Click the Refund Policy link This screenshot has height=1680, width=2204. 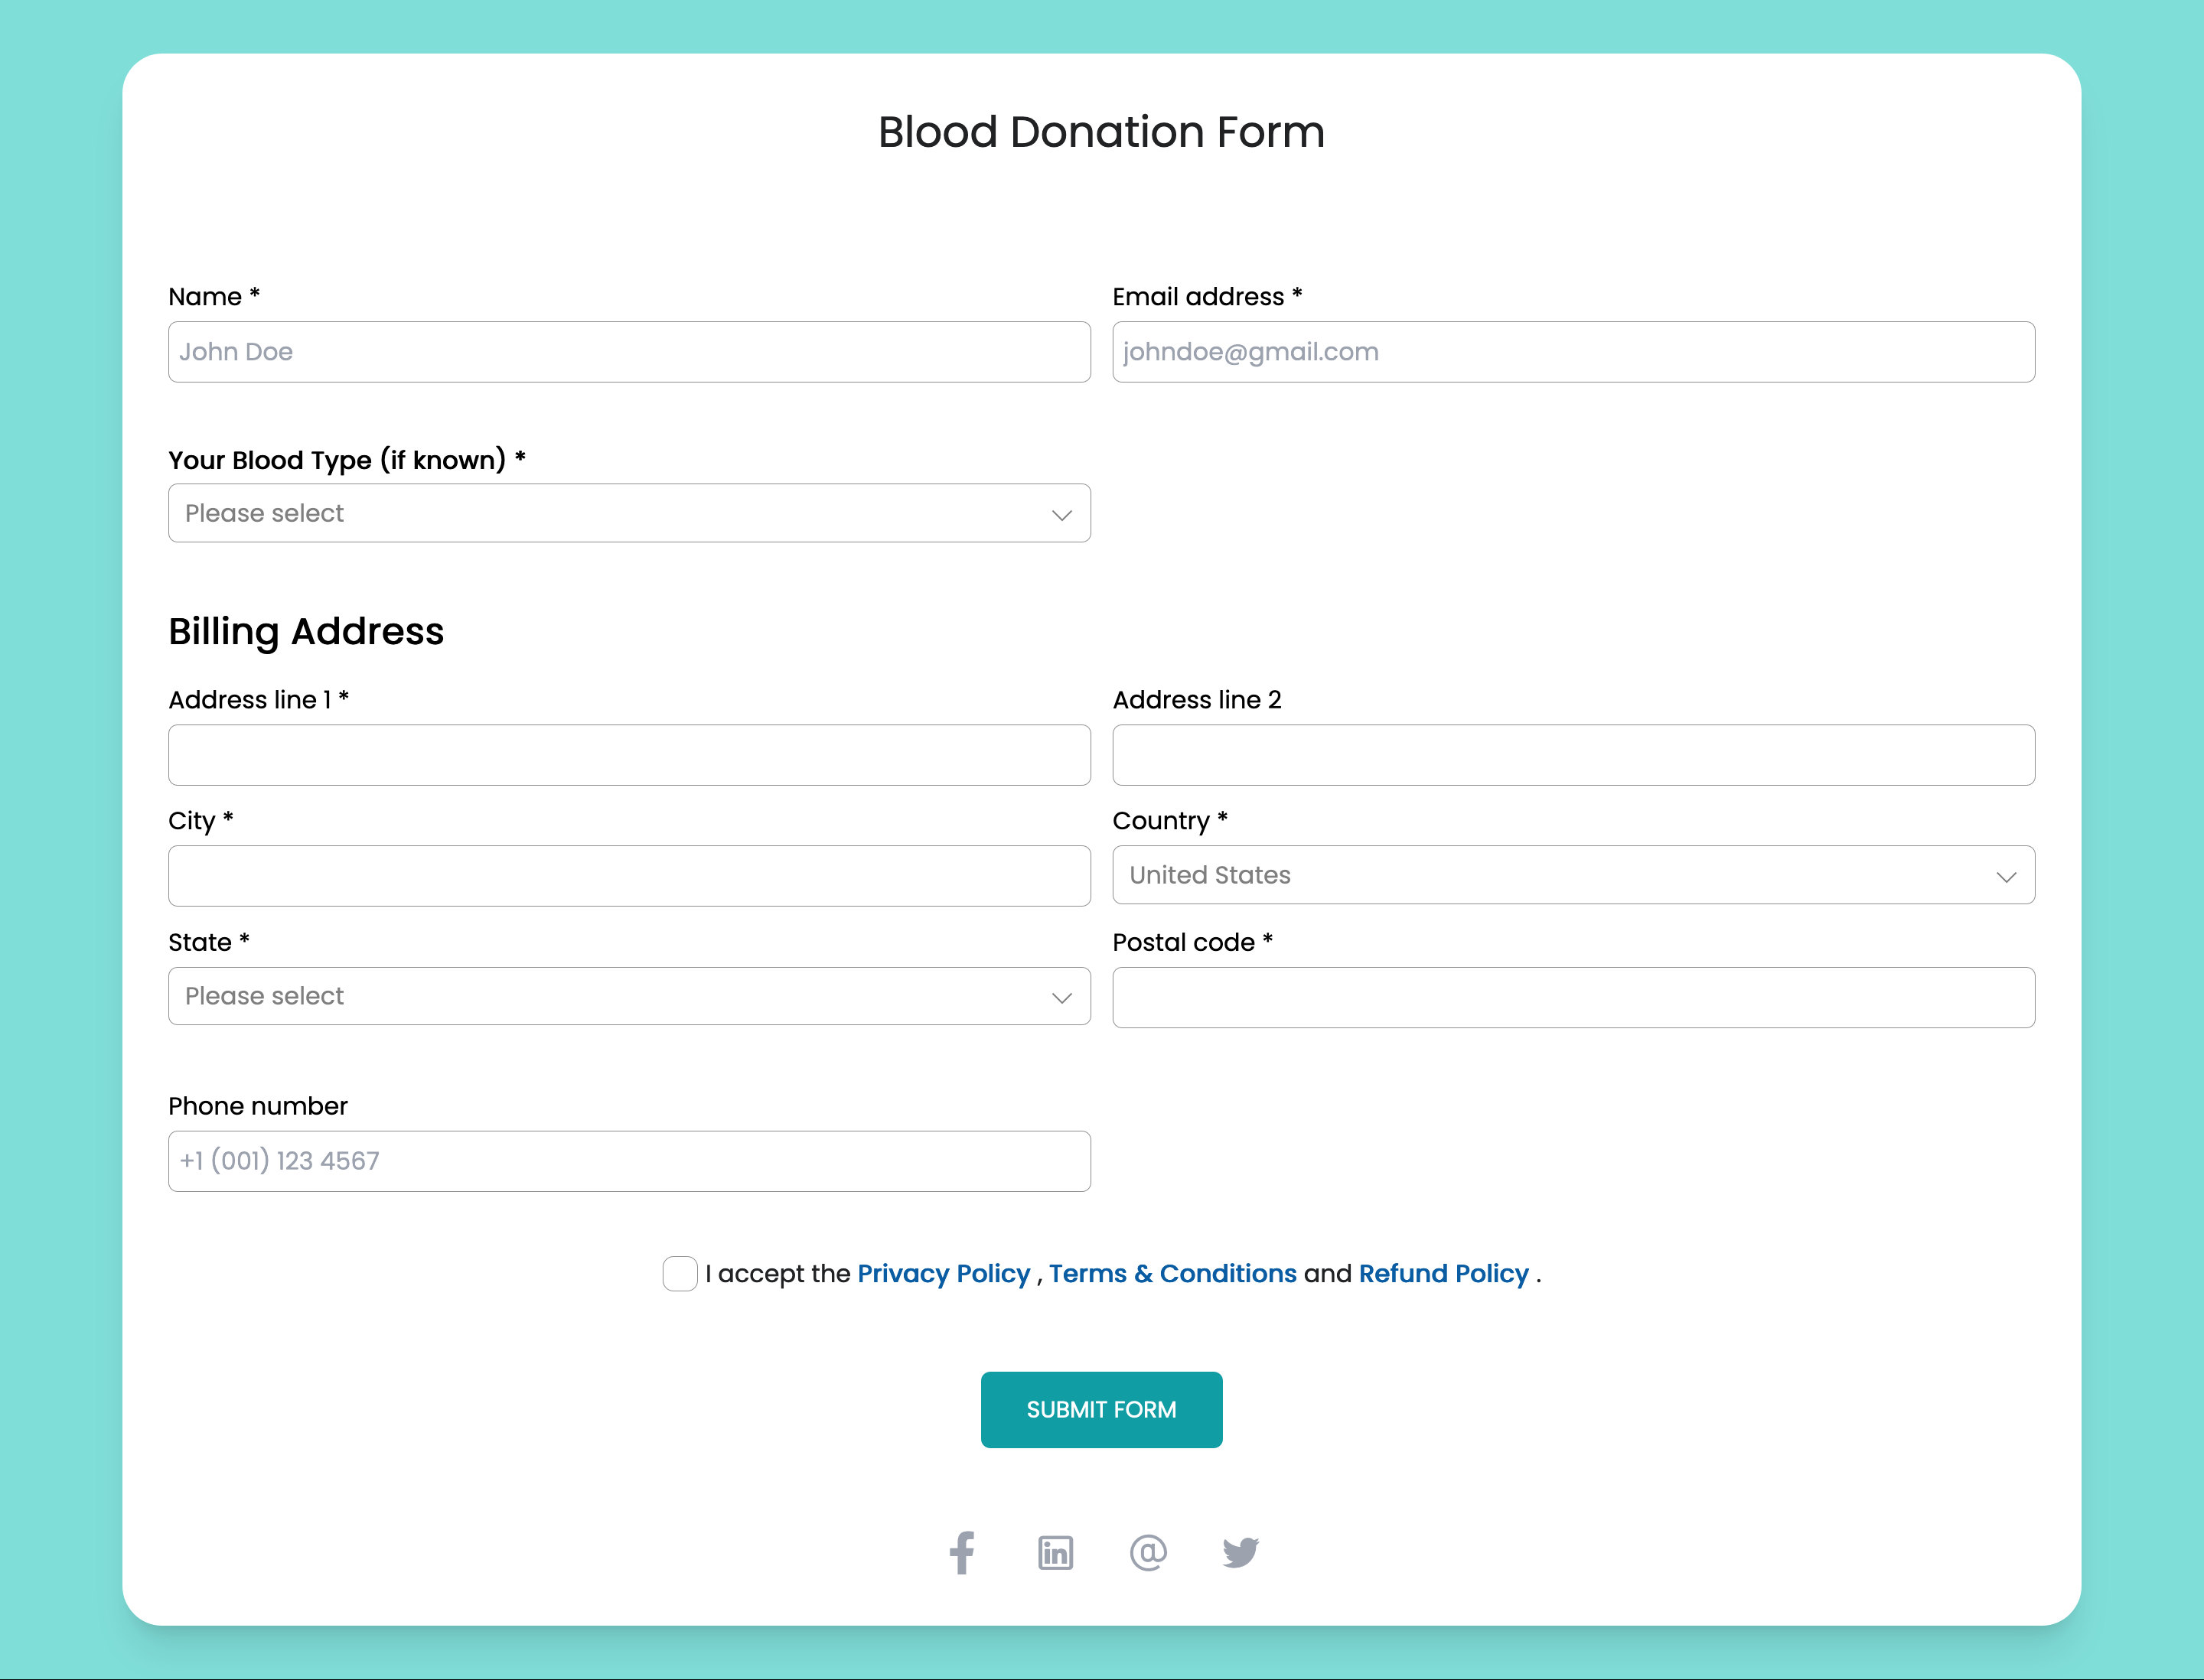coord(1442,1273)
